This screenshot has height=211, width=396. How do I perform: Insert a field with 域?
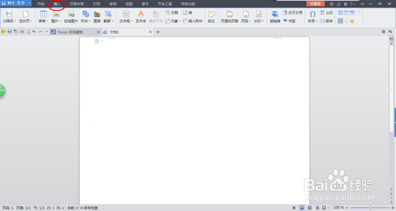(187, 13)
